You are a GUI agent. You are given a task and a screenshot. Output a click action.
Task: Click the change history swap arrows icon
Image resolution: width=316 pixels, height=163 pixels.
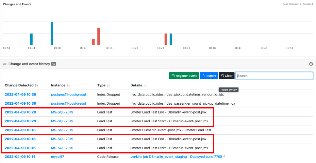[5, 64]
